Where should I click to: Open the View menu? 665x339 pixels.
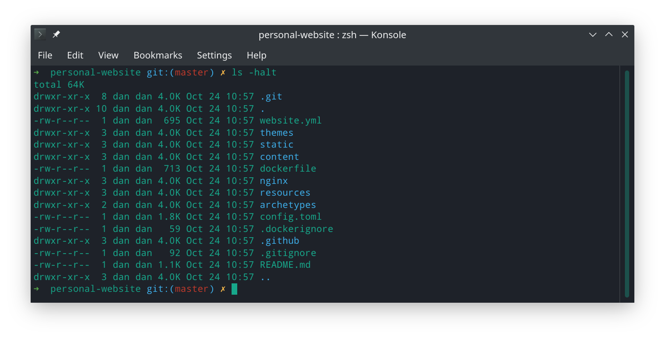click(108, 55)
